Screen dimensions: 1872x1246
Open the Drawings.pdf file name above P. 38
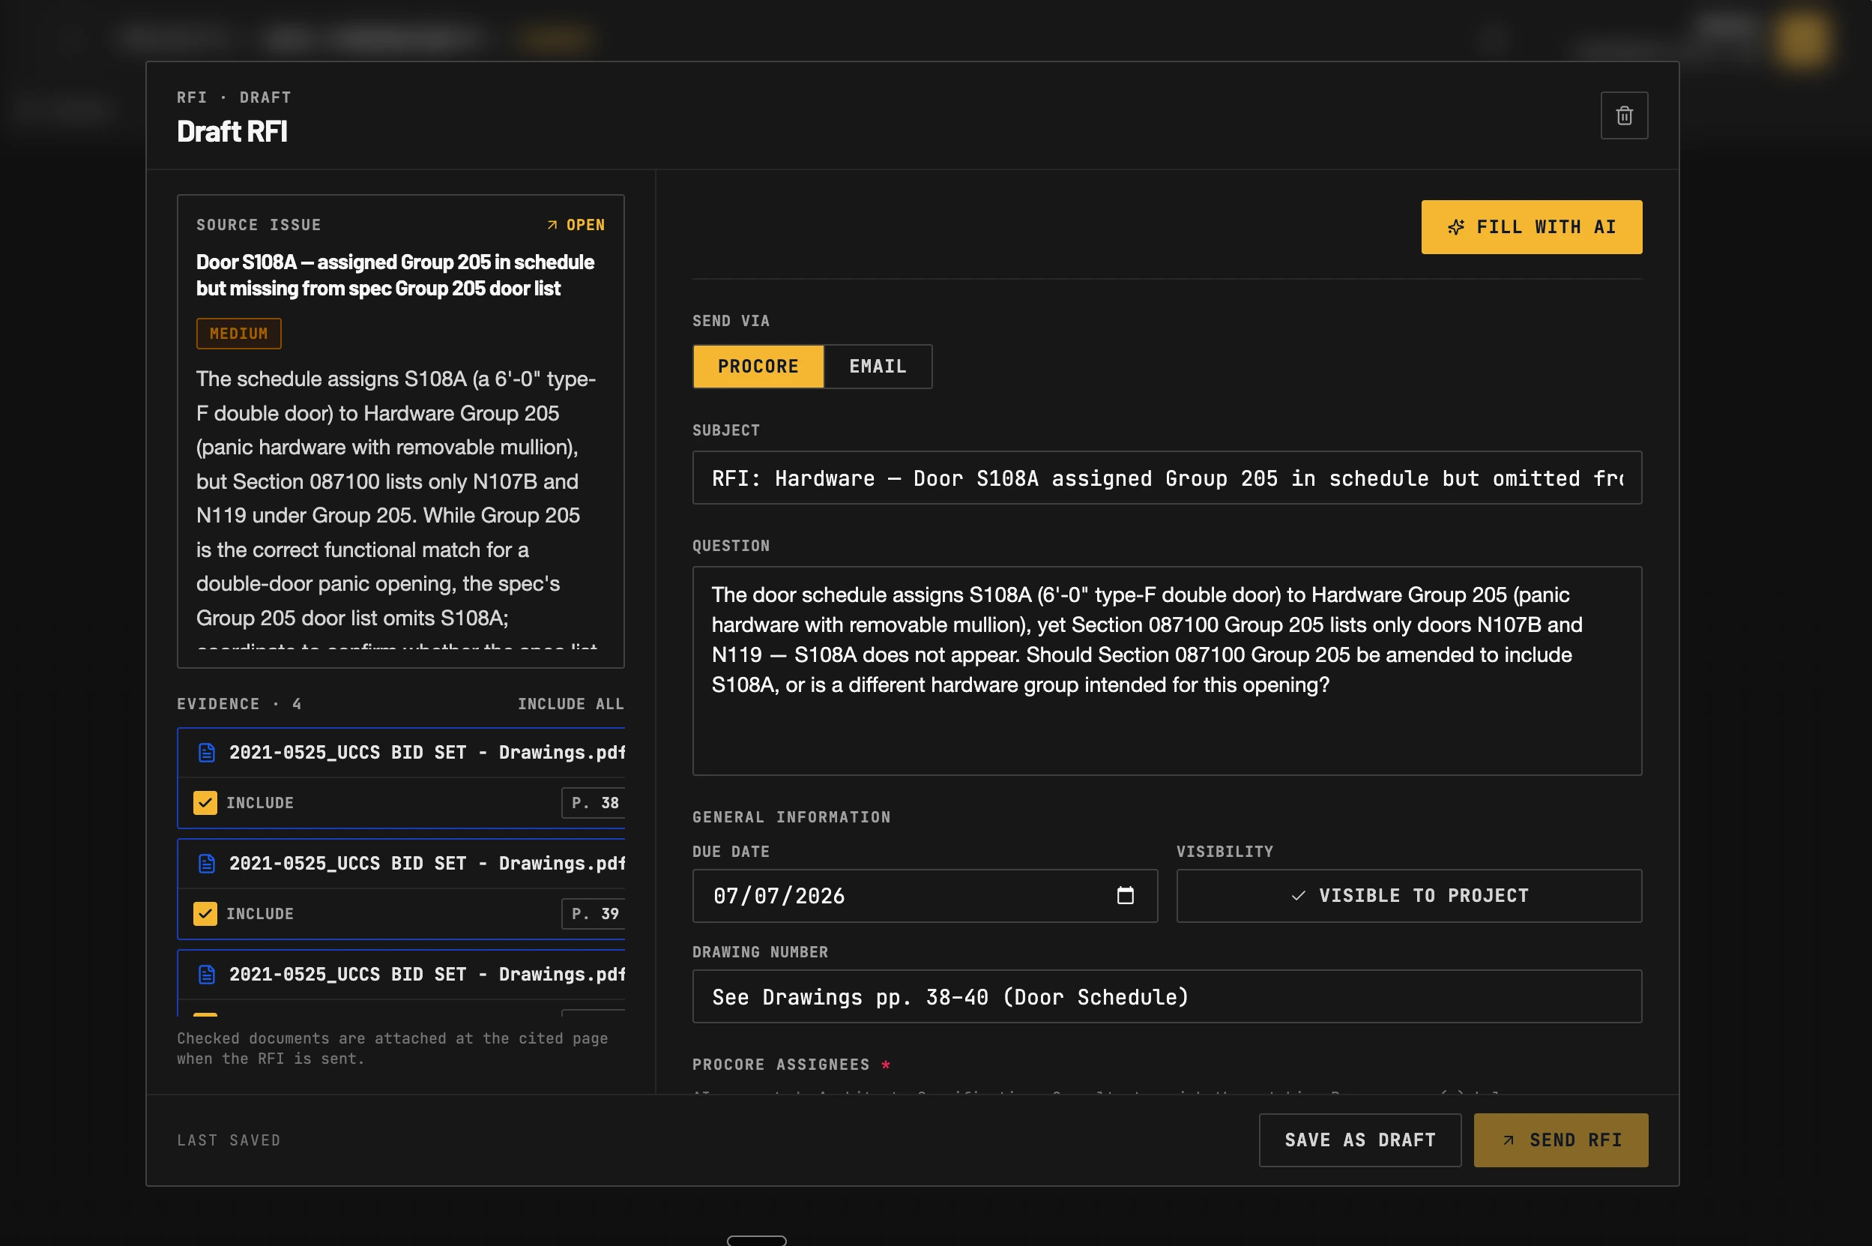(426, 753)
